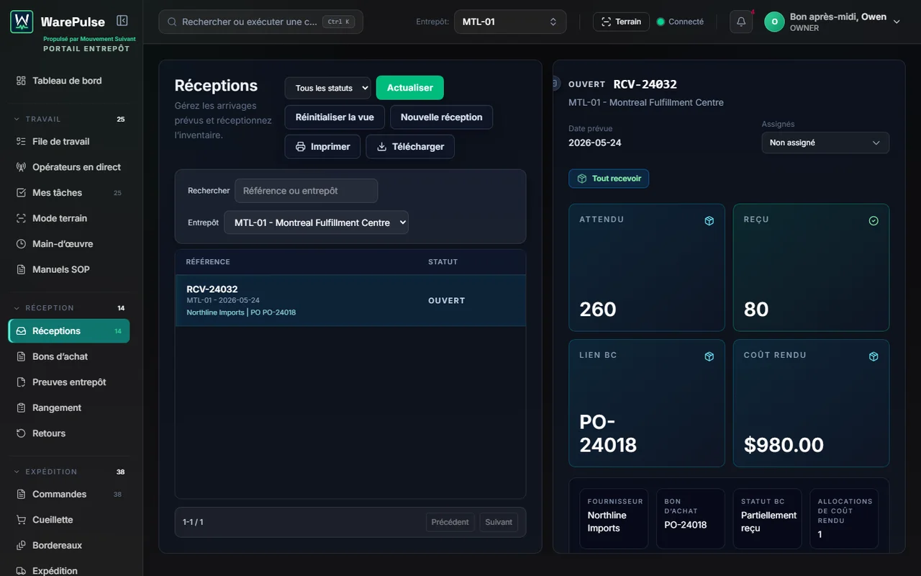Click the WarePulse logo icon
Viewport: 921px width, 576px height.
coord(22,22)
